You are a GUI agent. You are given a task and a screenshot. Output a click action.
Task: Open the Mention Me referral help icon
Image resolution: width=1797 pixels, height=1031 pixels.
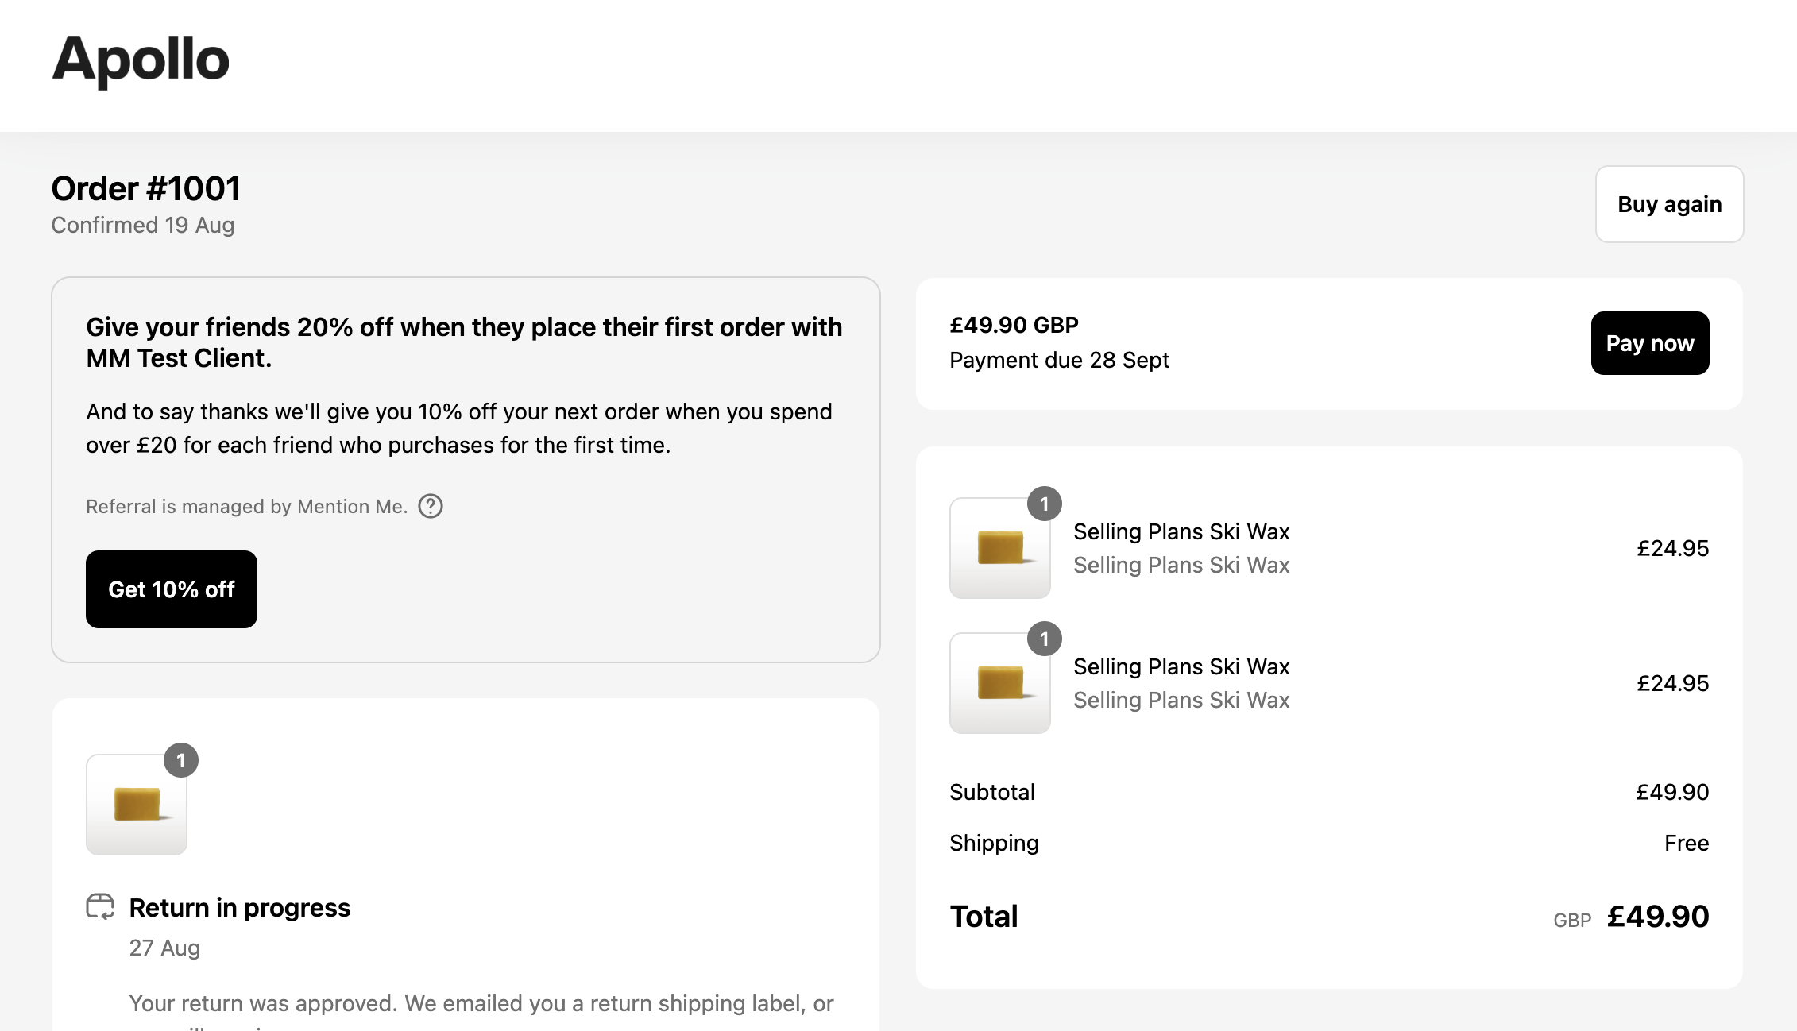point(431,506)
